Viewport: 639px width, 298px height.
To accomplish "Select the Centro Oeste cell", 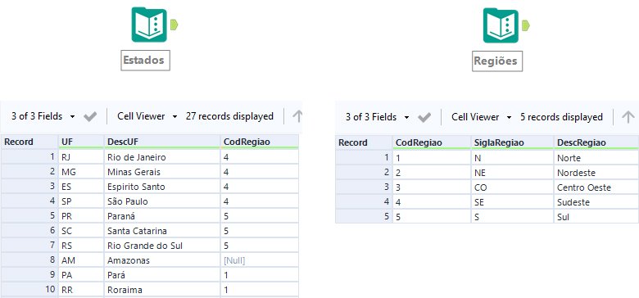I will pos(596,187).
